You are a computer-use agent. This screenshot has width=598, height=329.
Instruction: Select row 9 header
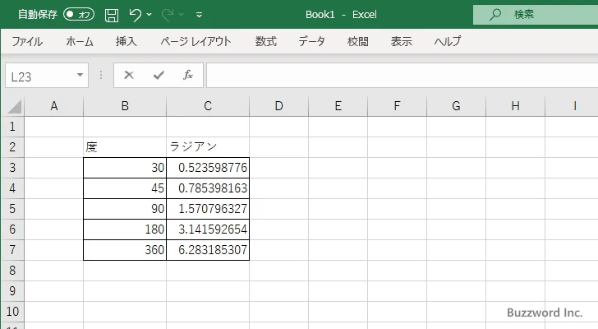(12, 291)
